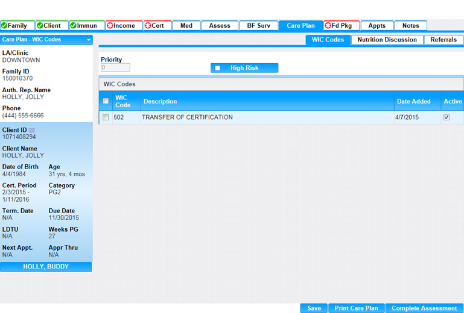Open the Referrals tab
464x313 pixels.
(443, 40)
